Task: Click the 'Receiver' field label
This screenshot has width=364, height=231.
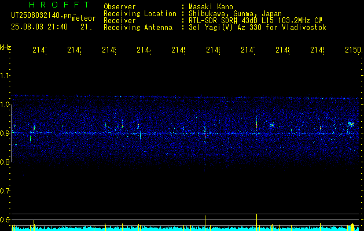Action: (120, 21)
